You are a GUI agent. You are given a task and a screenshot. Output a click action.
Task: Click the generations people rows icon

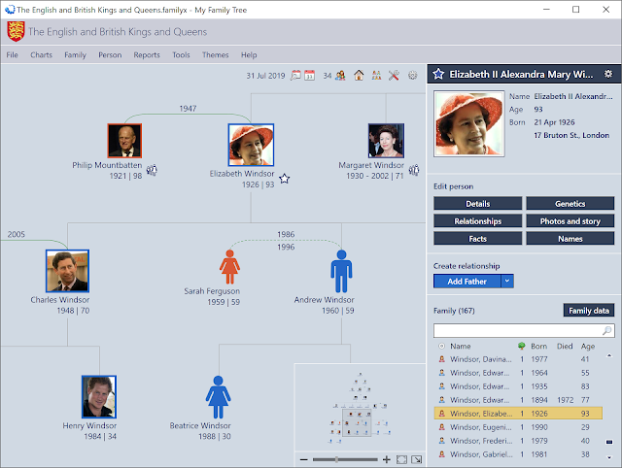point(376,76)
